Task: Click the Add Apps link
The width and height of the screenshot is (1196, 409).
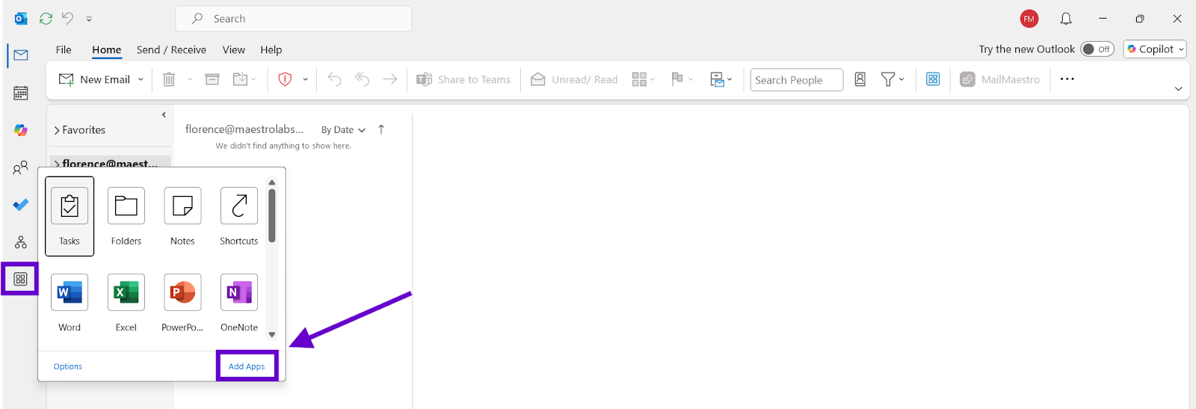Action: [x=247, y=366]
